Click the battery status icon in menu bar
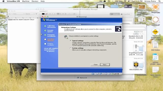The width and height of the screenshot is (163, 91). (x=119, y=1)
